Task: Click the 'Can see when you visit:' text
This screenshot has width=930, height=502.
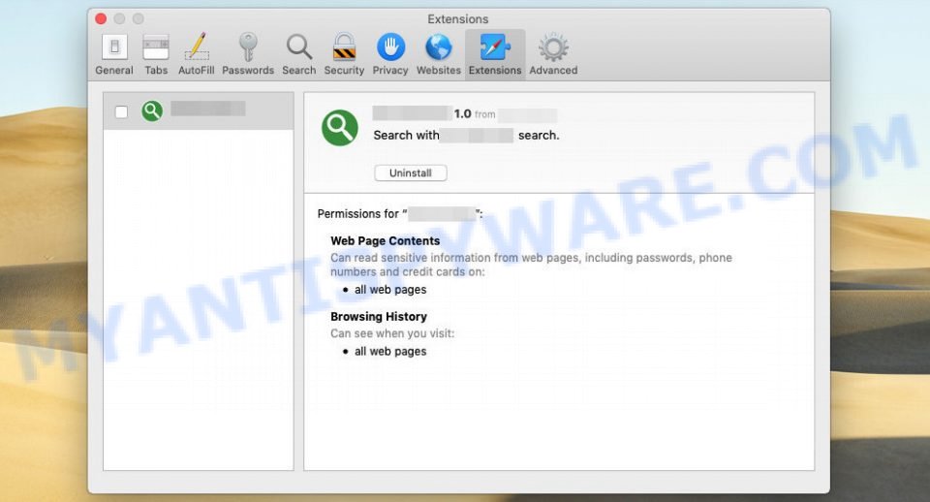Action: tap(392, 333)
